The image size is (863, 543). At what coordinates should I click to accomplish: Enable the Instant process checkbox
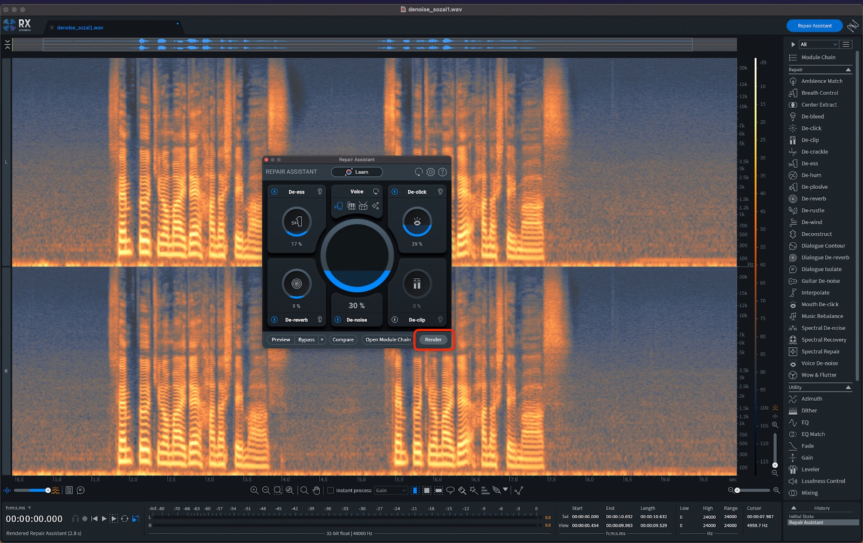click(x=331, y=491)
